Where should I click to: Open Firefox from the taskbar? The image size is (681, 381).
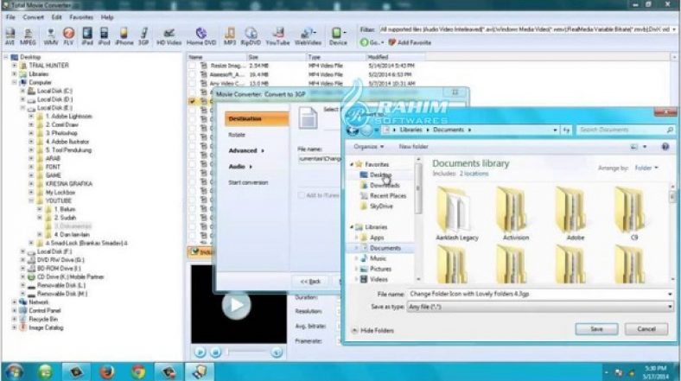(x=107, y=371)
